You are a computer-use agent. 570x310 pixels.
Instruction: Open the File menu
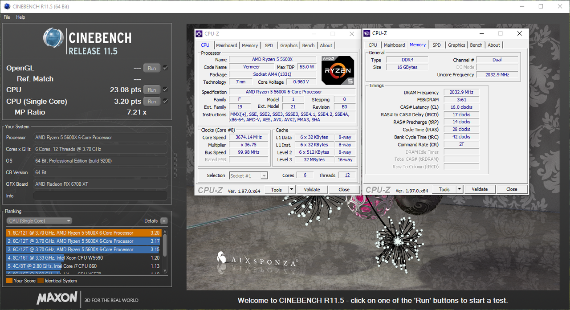[x=7, y=17]
